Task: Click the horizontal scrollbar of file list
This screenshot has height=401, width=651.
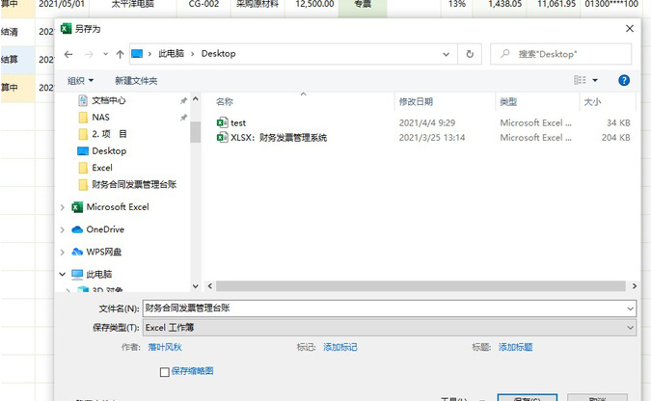Action: click(x=420, y=286)
